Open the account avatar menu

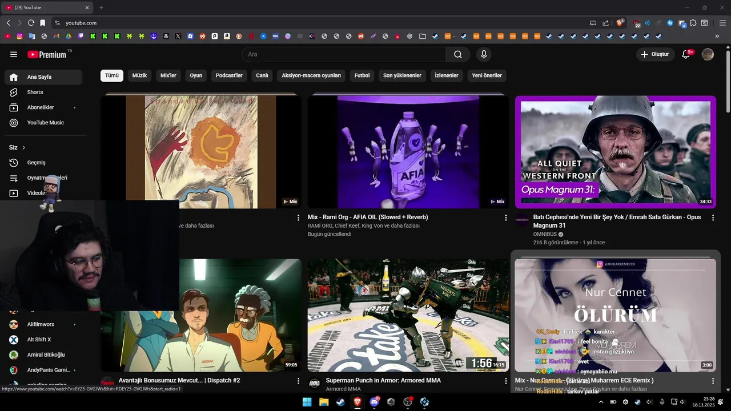(708, 54)
